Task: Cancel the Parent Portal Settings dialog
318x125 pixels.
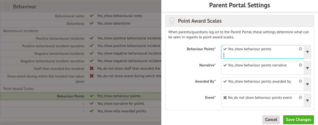Action: tap(271, 120)
